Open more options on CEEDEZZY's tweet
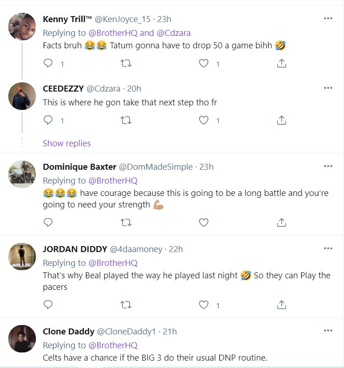 pos(328,88)
